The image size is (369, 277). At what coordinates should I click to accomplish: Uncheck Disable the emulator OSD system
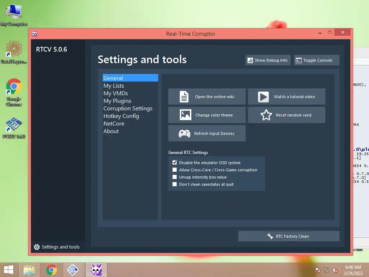(175, 163)
